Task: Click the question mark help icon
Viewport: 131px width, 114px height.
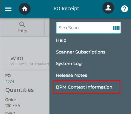Action: coord(125,9)
